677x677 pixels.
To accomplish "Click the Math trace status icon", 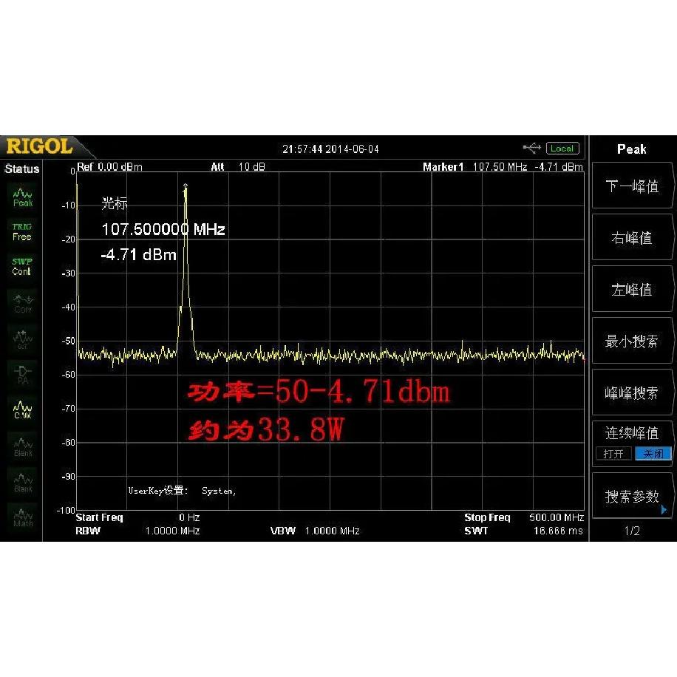I will [23, 517].
